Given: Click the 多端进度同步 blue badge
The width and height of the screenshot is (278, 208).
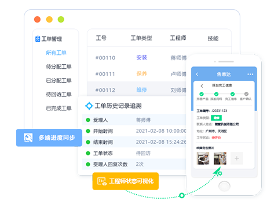Looking at the screenshot, I should pyautogui.click(x=49, y=138).
